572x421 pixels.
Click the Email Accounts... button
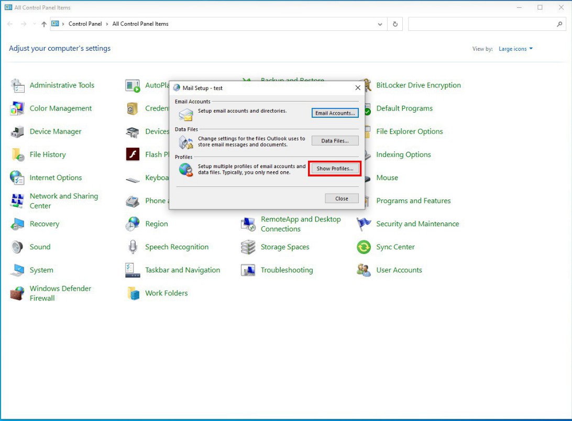coord(335,113)
